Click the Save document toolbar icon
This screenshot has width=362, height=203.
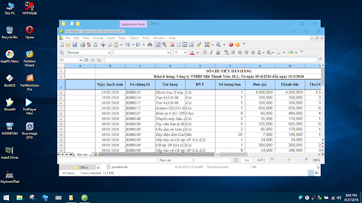click(75, 45)
